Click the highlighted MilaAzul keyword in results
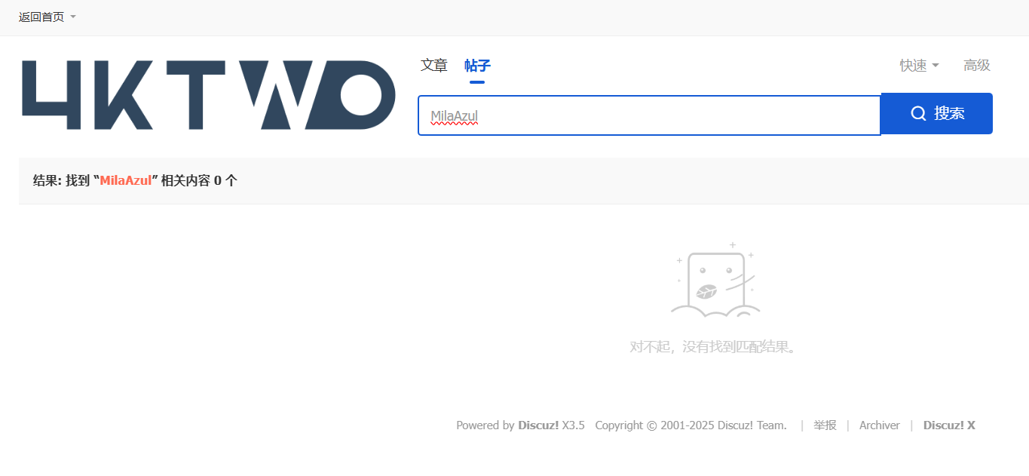The height and width of the screenshot is (476, 1029). pos(126,180)
